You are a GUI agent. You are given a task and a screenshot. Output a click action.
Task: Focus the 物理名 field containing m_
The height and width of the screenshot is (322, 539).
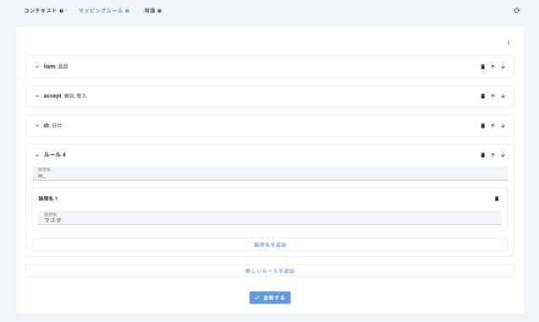click(270, 173)
